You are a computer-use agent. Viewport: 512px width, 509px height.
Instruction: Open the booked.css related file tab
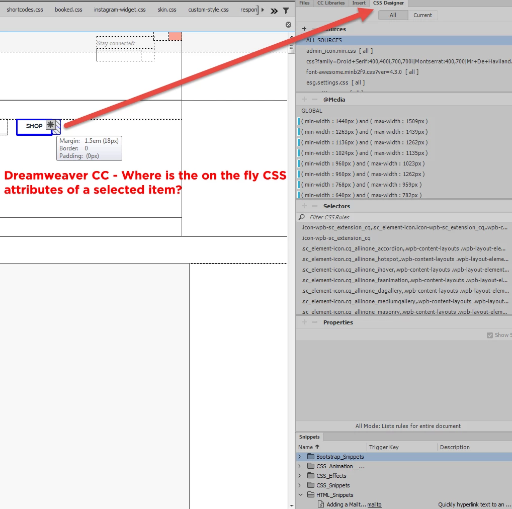pyautogui.click(x=68, y=10)
